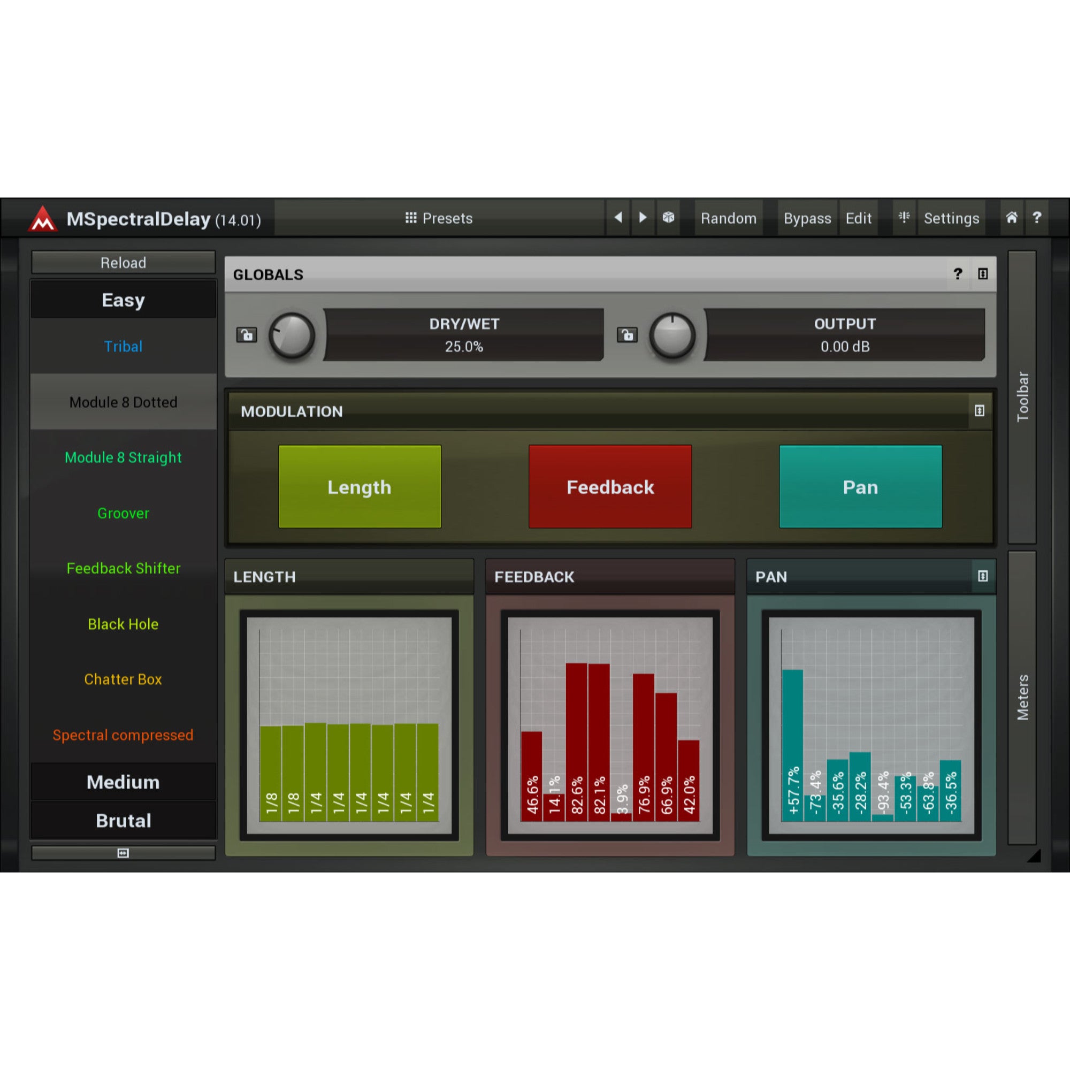
Task: Collapse the Pan panel with its corner icon
Action: pos(982,576)
